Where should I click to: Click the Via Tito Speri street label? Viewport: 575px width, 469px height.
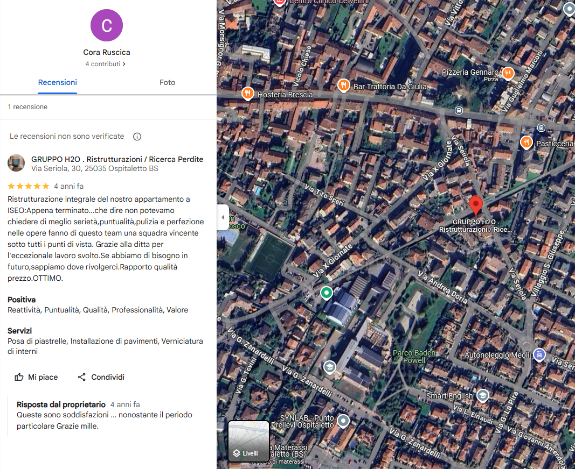pyautogui.click(x=325, y=195)
